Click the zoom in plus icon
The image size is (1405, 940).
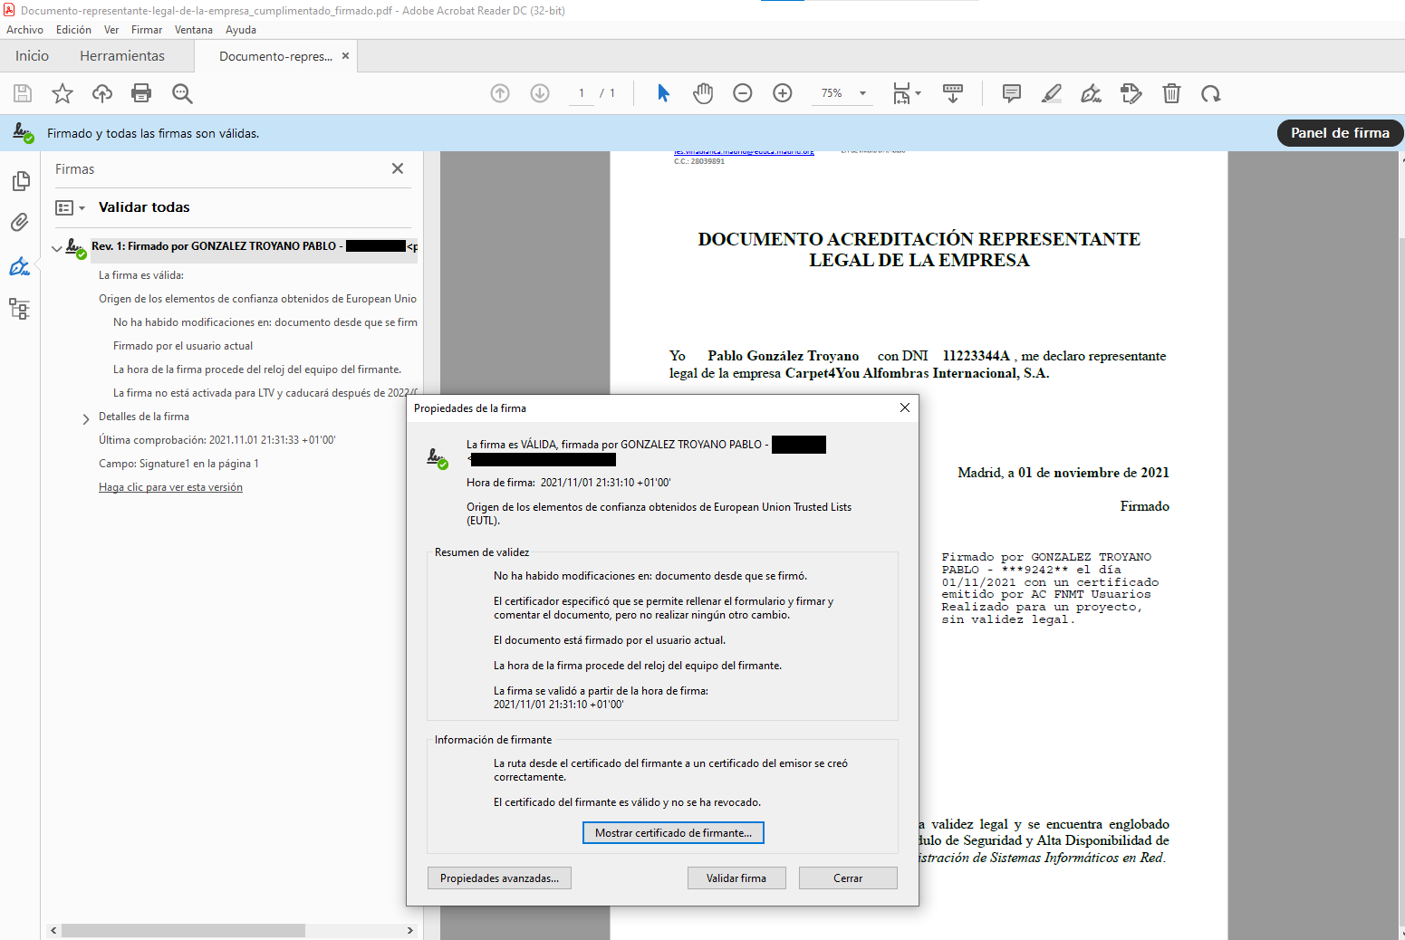[x=783, y=93]
